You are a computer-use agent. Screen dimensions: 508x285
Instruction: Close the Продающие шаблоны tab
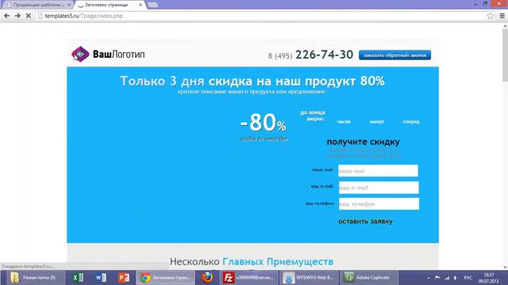tap(69, 5)
